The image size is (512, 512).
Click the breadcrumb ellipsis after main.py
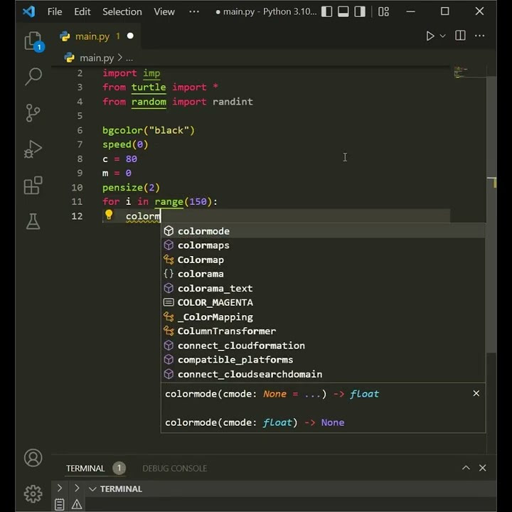(x=129, y=59)
